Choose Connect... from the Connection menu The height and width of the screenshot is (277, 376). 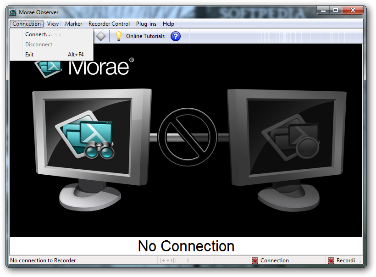click(x=51, y=34)
